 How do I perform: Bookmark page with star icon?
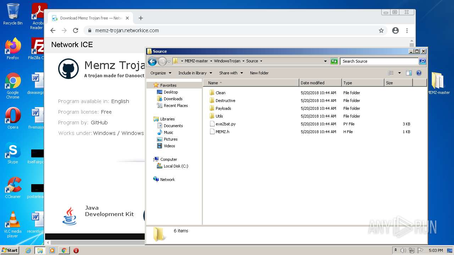(381, 30)
